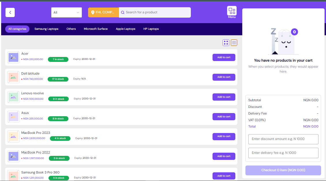Click 'You have no products in your cart'
The width and height of the screenshot is (326, 181).
coord(283,60)
